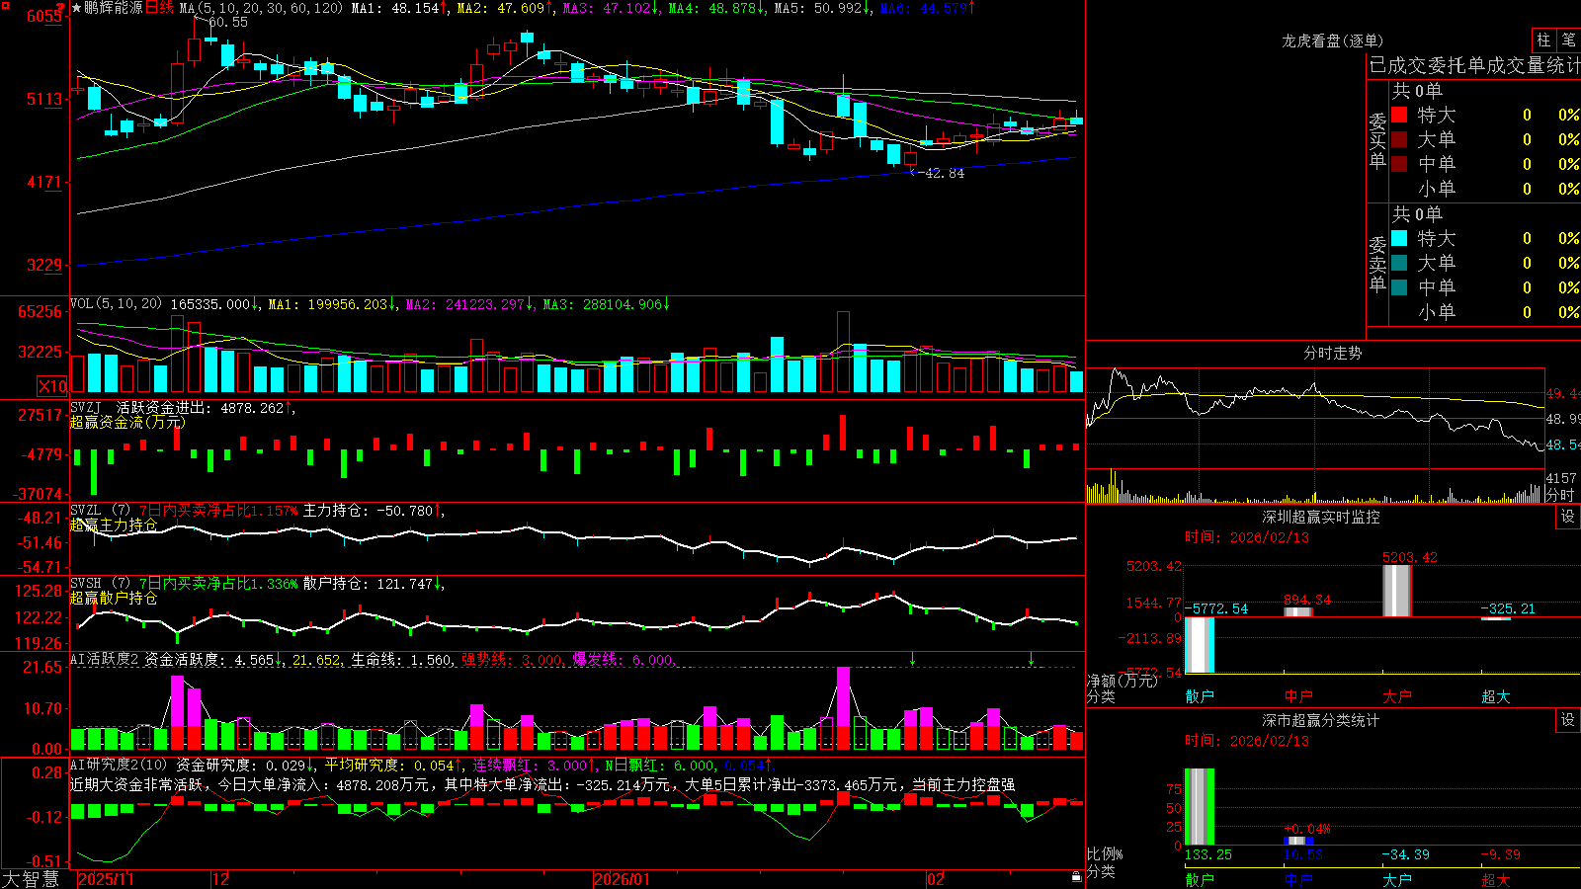This screenshot has height=889, width=1581.
Task: Click the 散户持仓: 121.747 value
Action: [x=369, y=584]
